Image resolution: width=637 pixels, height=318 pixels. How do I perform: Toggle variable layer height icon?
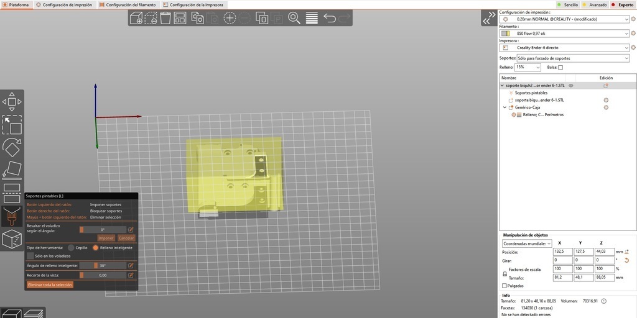click(312, 18)
